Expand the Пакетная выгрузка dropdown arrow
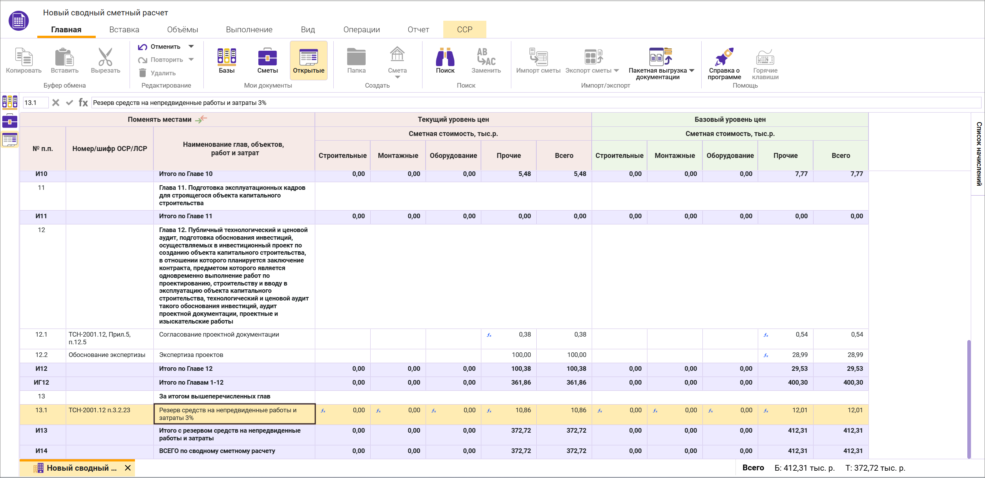Image resolution: width=985 pixels, height=478 pixels. point(692,71)
